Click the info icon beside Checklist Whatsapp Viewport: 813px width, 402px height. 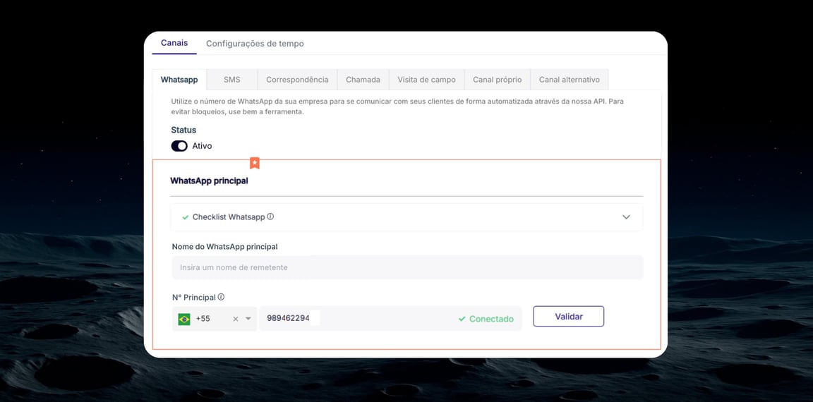coord(270,217)
